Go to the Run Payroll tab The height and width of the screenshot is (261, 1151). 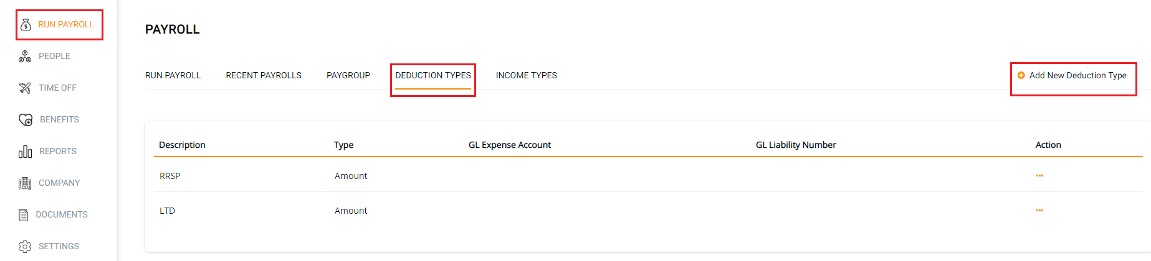(x=173, y=76)
